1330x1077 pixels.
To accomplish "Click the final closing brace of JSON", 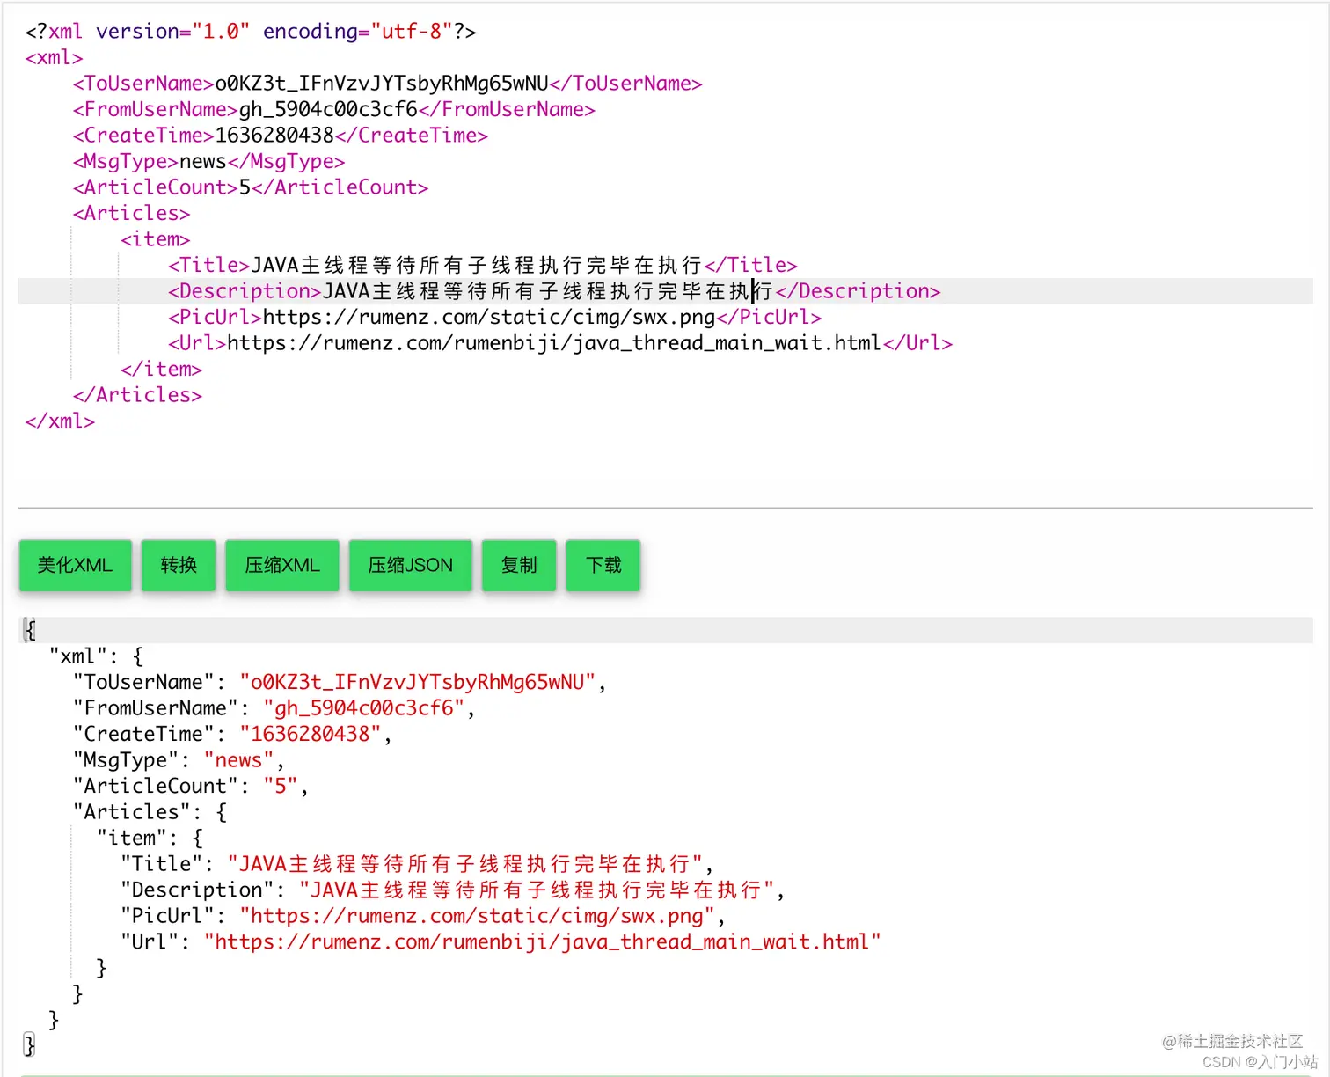I will tap(29, 1045).
